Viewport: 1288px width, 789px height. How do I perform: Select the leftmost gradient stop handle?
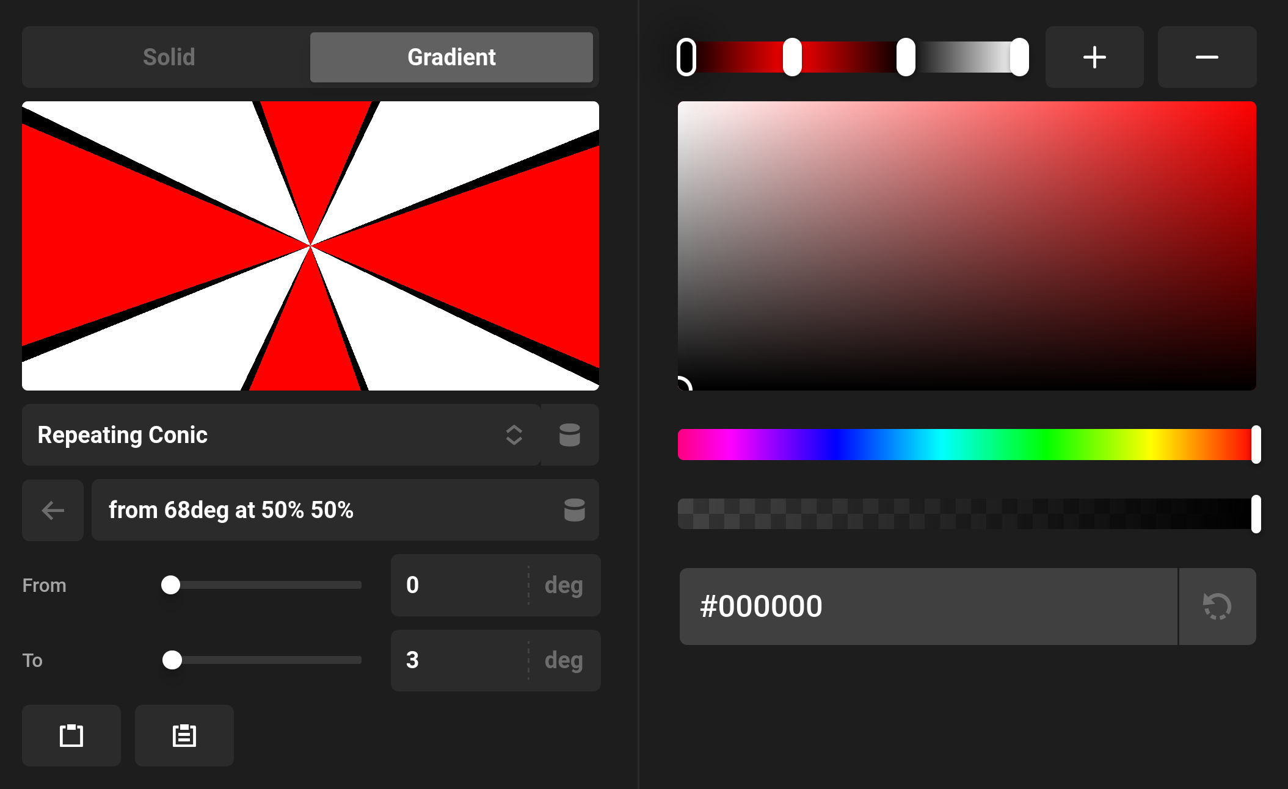(688, 58)
